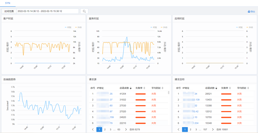Screen dimensions: 258x133
Task: Click the 请求源 table vertical scrollbar
Action: (x=169, y=93)
